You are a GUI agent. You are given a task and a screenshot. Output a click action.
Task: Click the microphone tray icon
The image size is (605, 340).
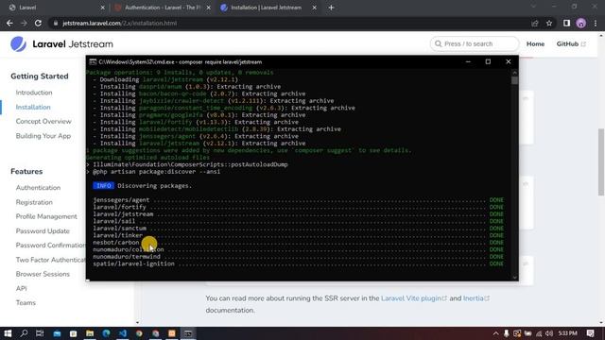[507, 333]
